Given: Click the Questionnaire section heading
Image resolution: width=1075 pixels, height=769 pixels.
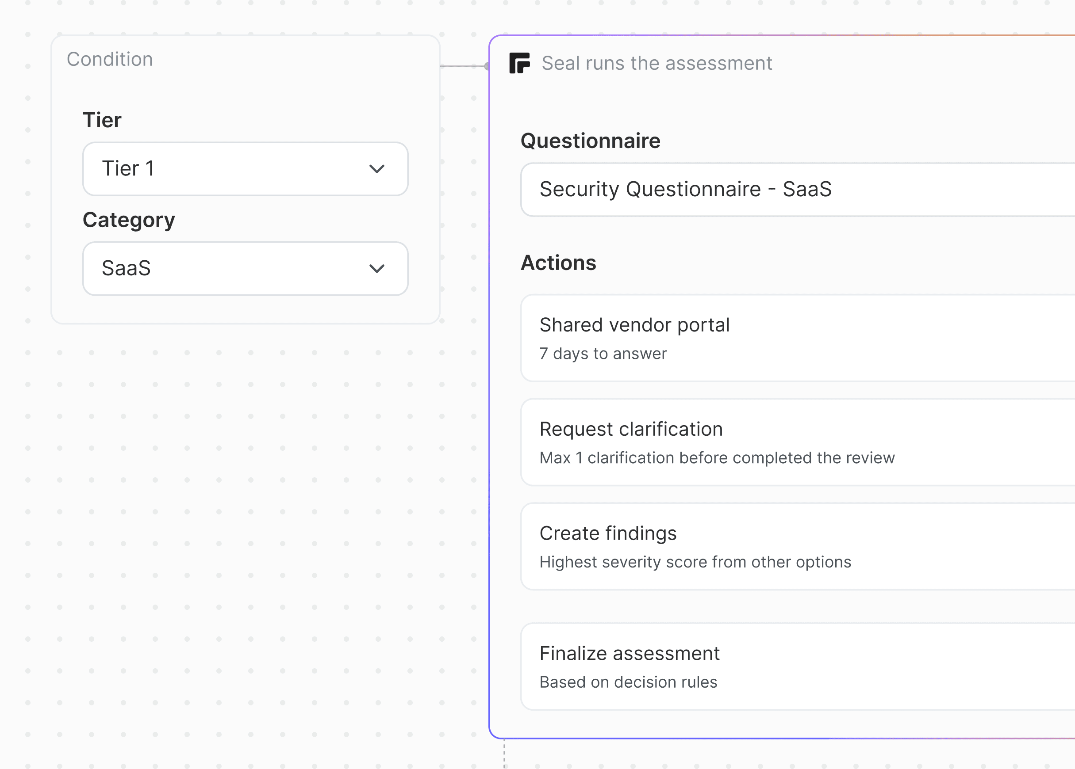Looking at the screenshot, I should (590, 141).
